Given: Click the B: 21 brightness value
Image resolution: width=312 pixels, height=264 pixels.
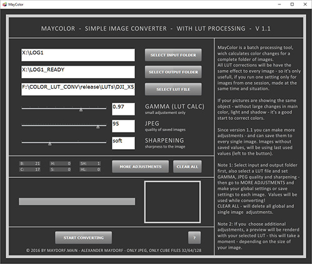Looking at the screenshot, I should (30, 164).
